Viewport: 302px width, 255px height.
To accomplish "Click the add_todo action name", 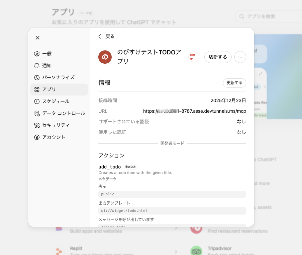I will (110, 167).
